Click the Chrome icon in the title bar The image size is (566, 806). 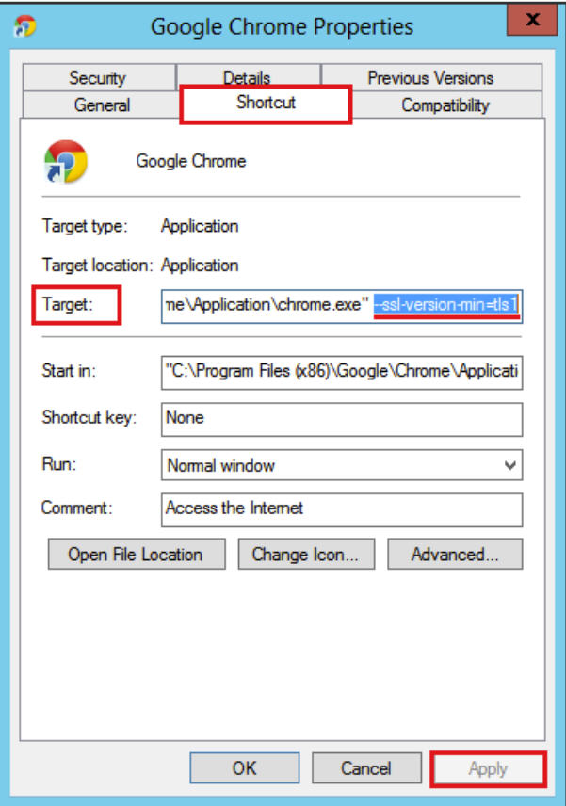coord(25,26)
